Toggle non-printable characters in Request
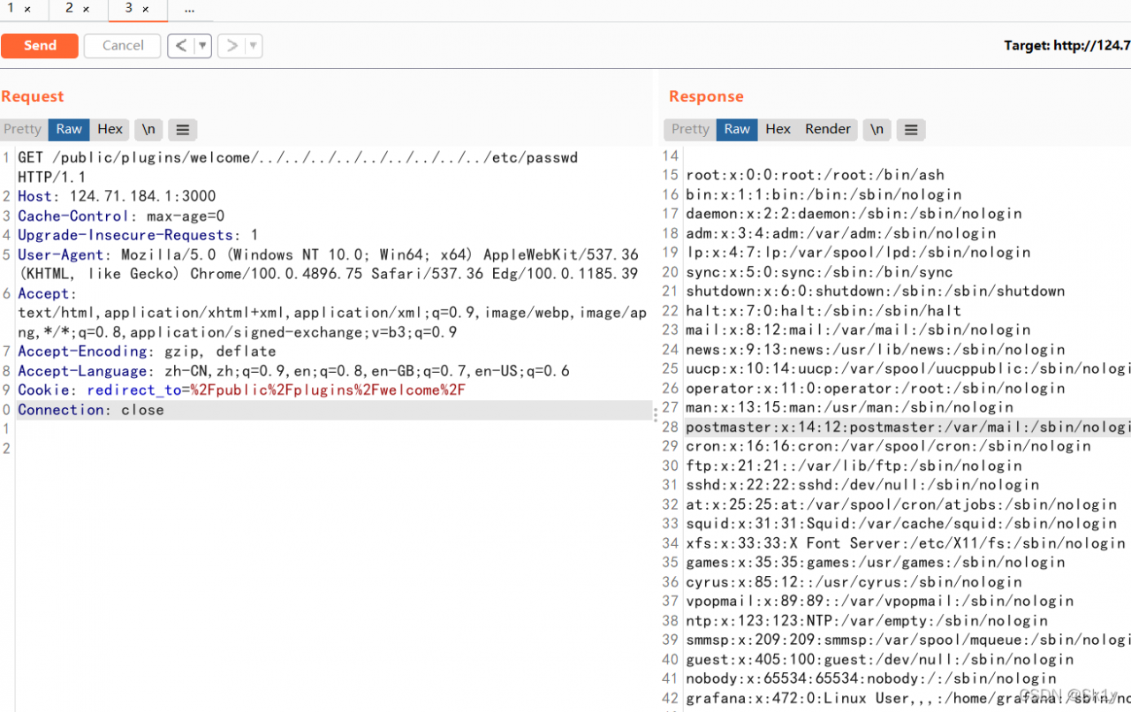The image size is (1131, 712). pos(149,129)
